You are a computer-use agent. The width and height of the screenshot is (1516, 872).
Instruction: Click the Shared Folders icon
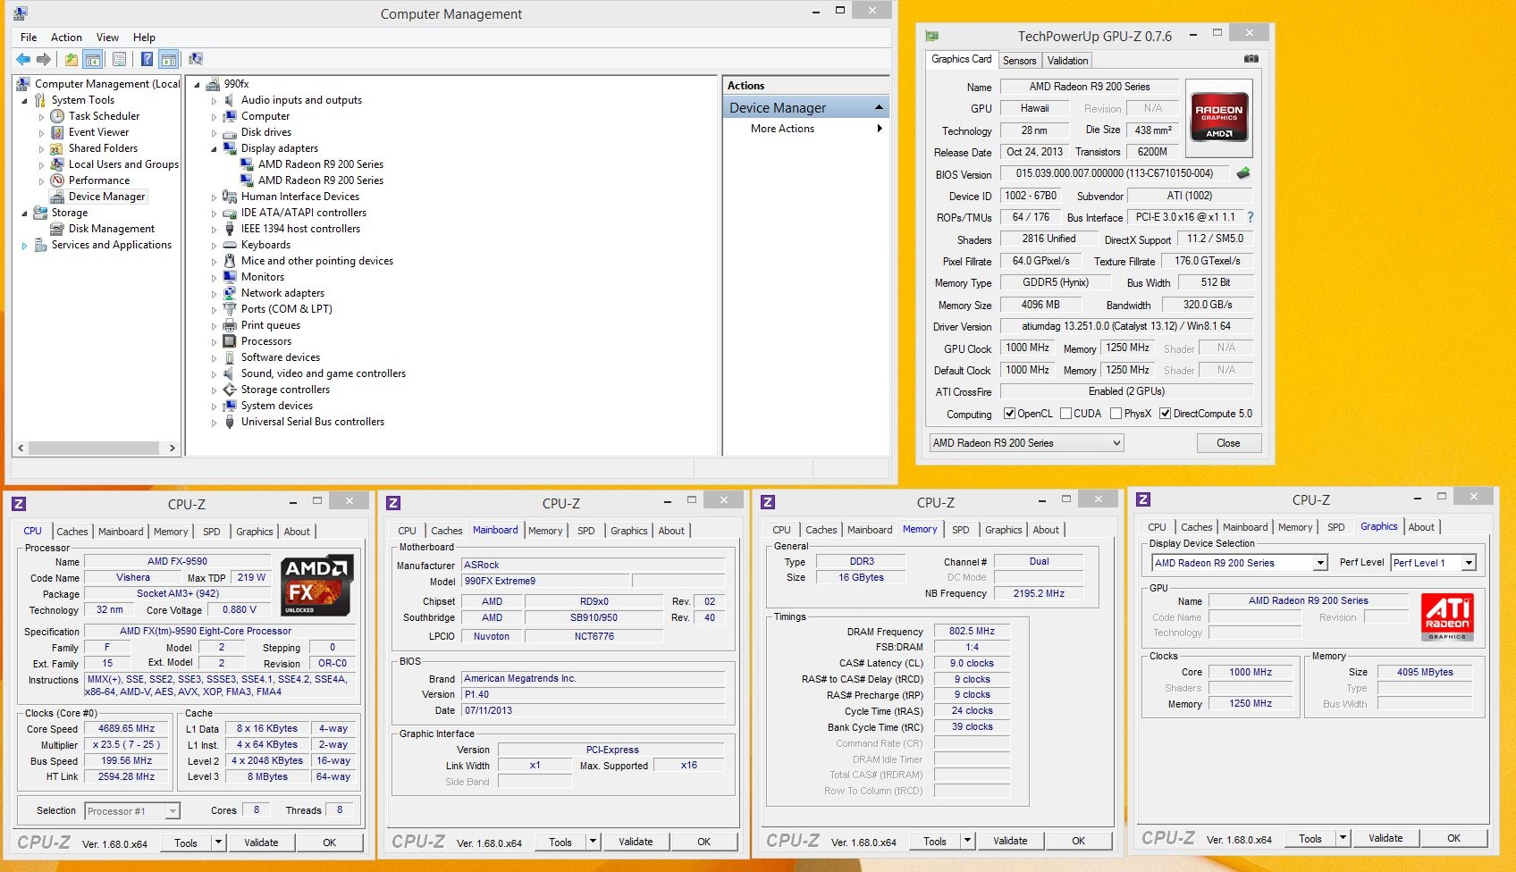pyautogui.click(x=58, y=148)
